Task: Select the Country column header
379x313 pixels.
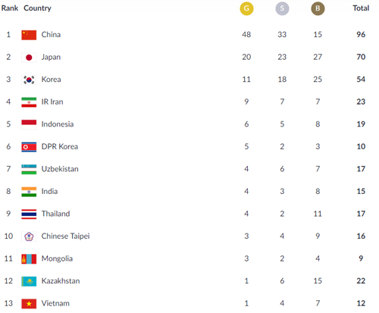Action: 37,8
